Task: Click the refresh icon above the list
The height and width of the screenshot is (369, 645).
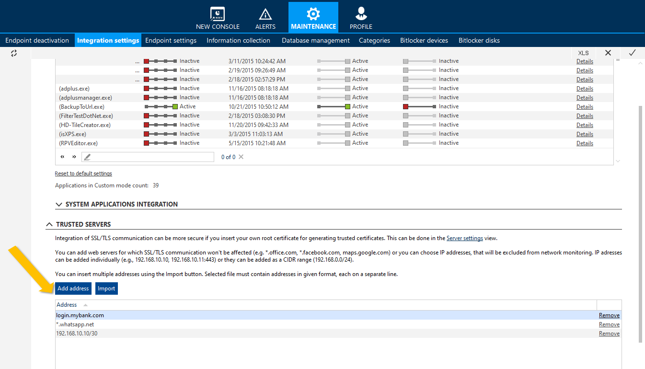Action: coord(13,53)
